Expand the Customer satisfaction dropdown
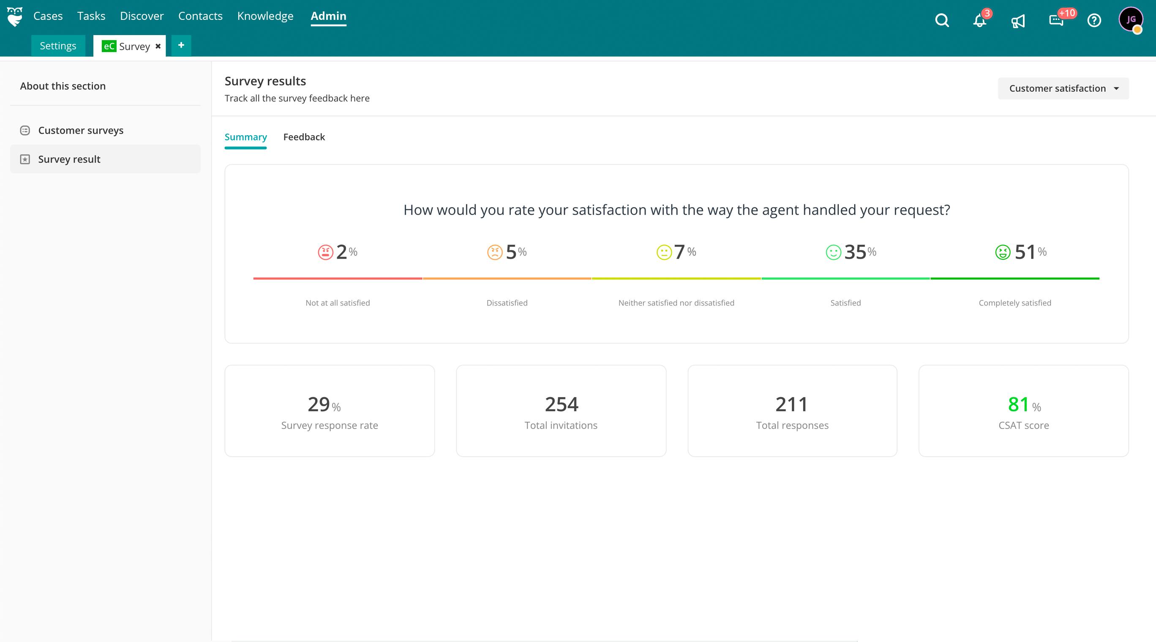1156x642 pixels. [x=1063, y=88]
